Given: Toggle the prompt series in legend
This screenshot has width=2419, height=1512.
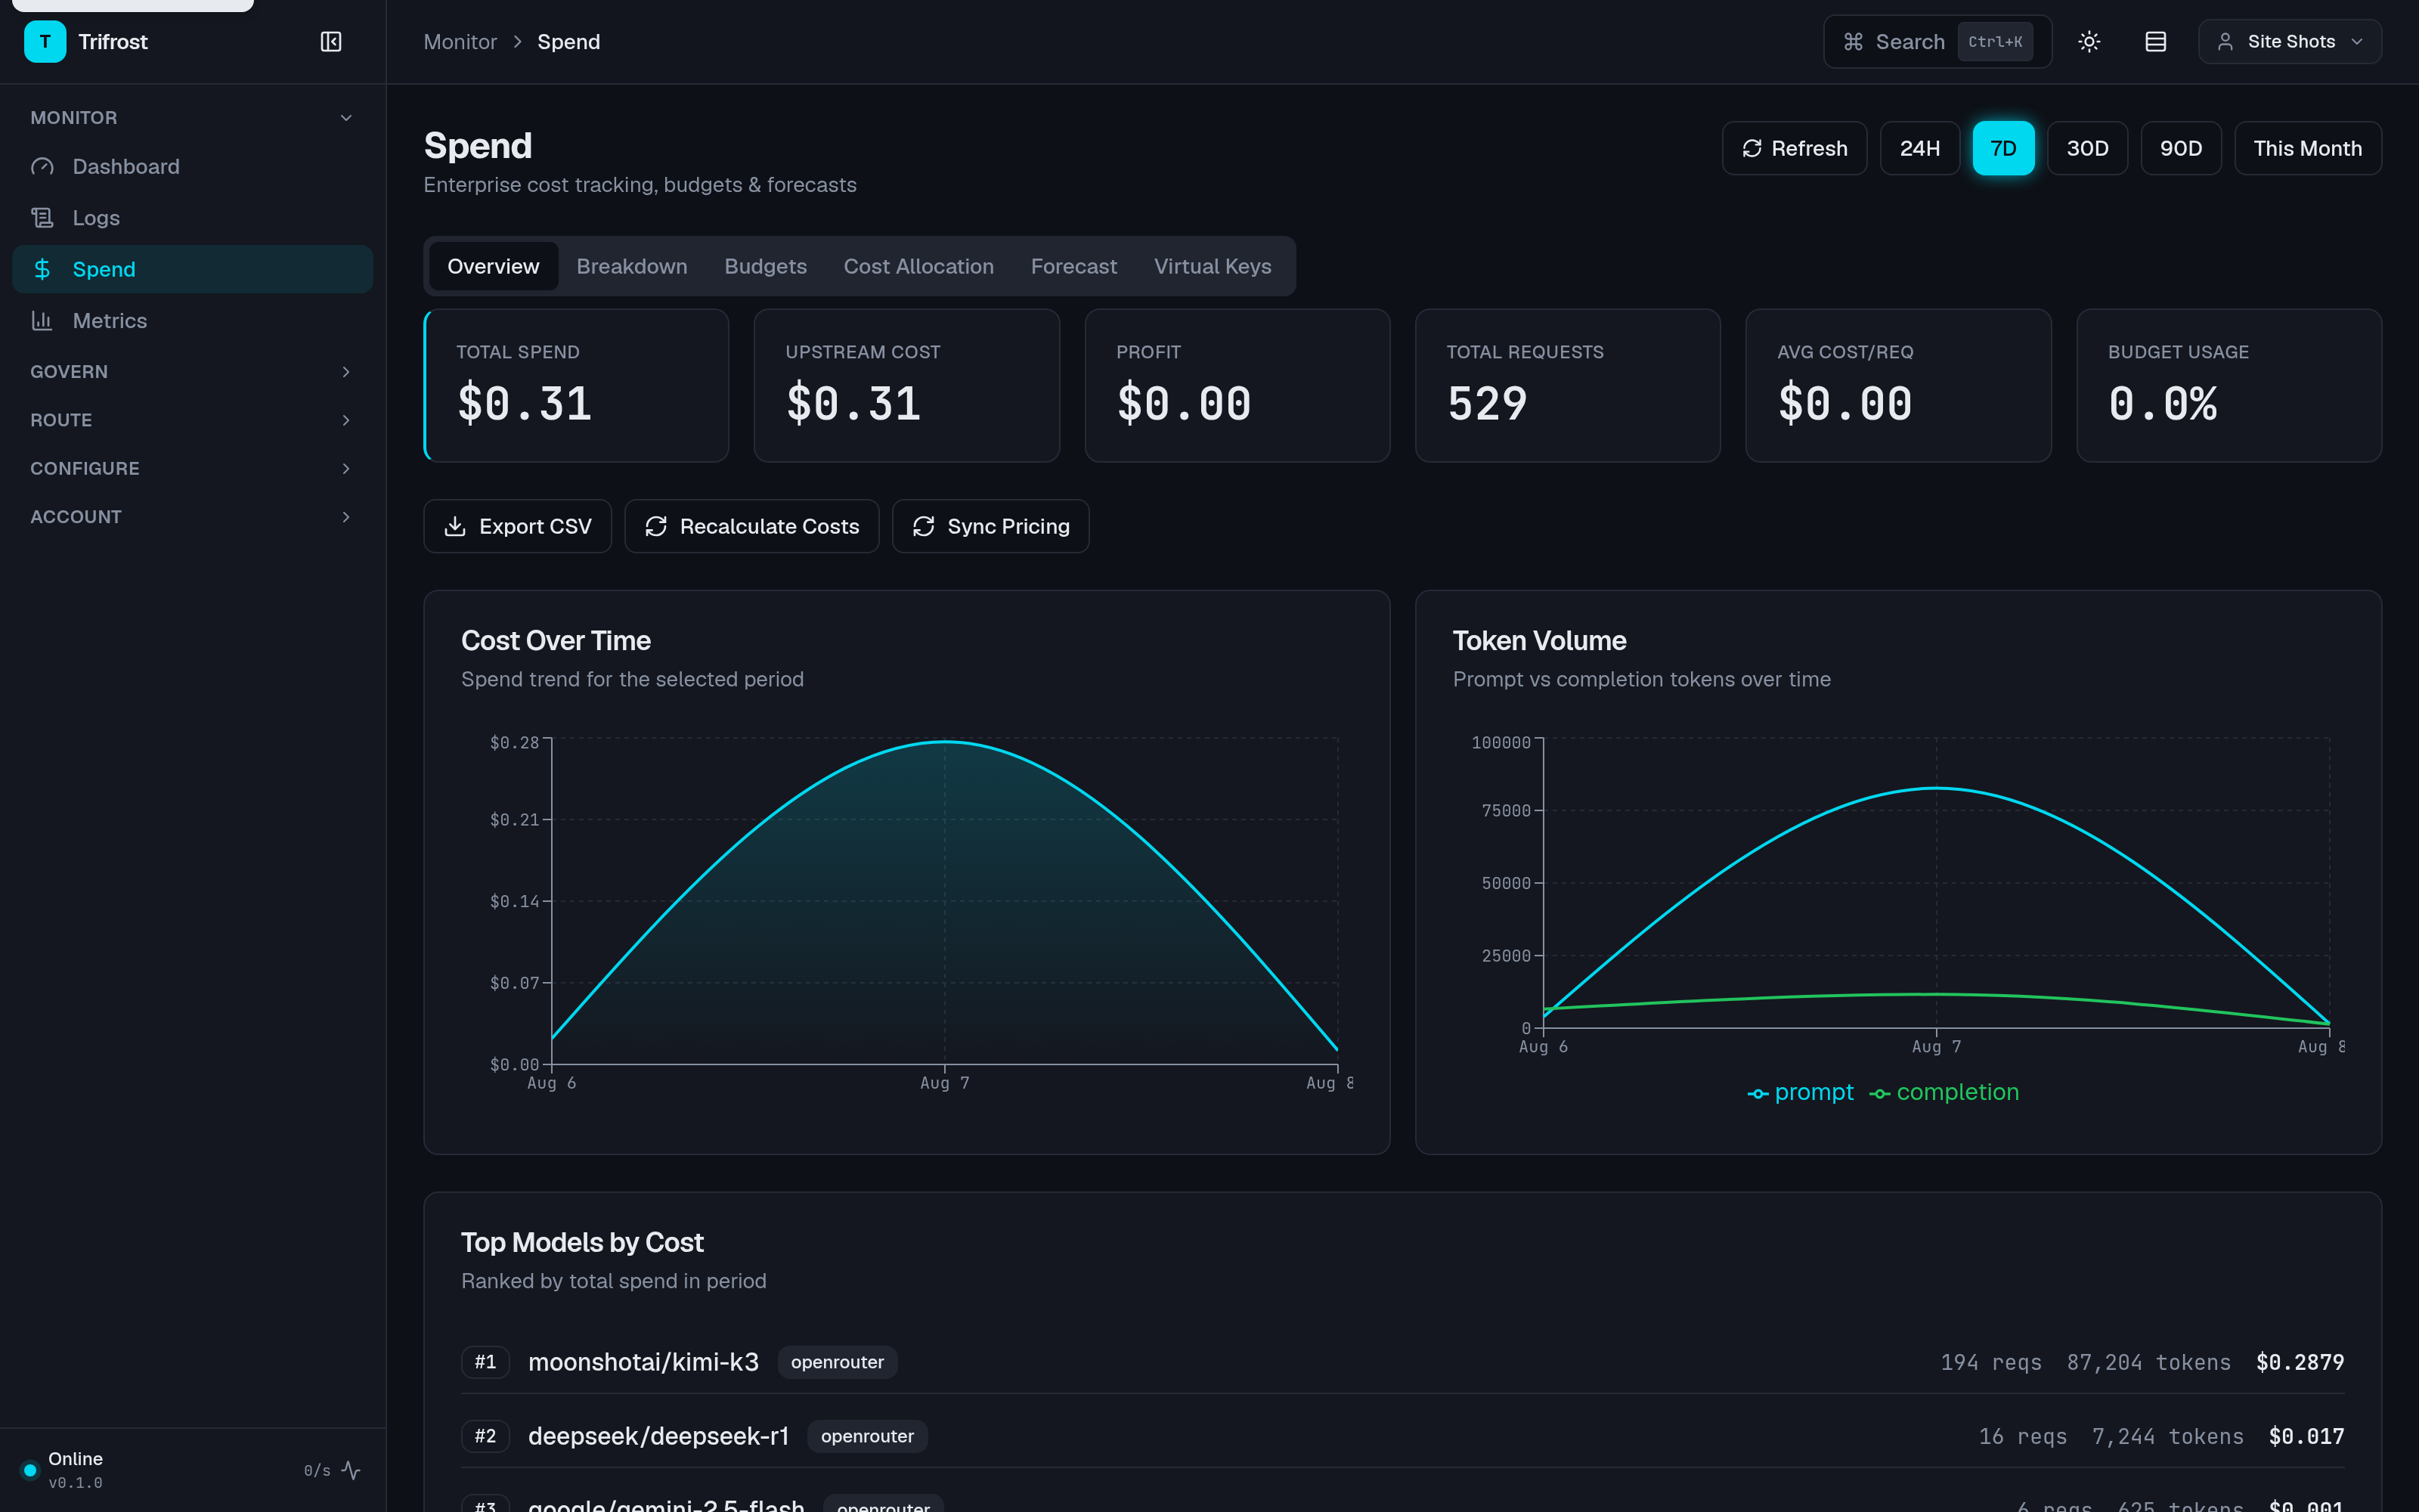Looking at the screenshot, I should pyautogui.click(x=1800, y=1092).
